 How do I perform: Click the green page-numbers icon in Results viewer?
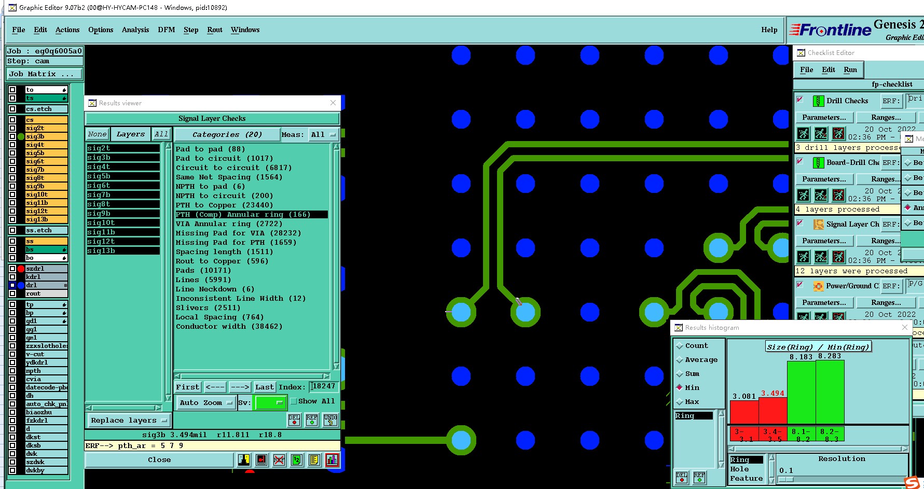point(297,460)
